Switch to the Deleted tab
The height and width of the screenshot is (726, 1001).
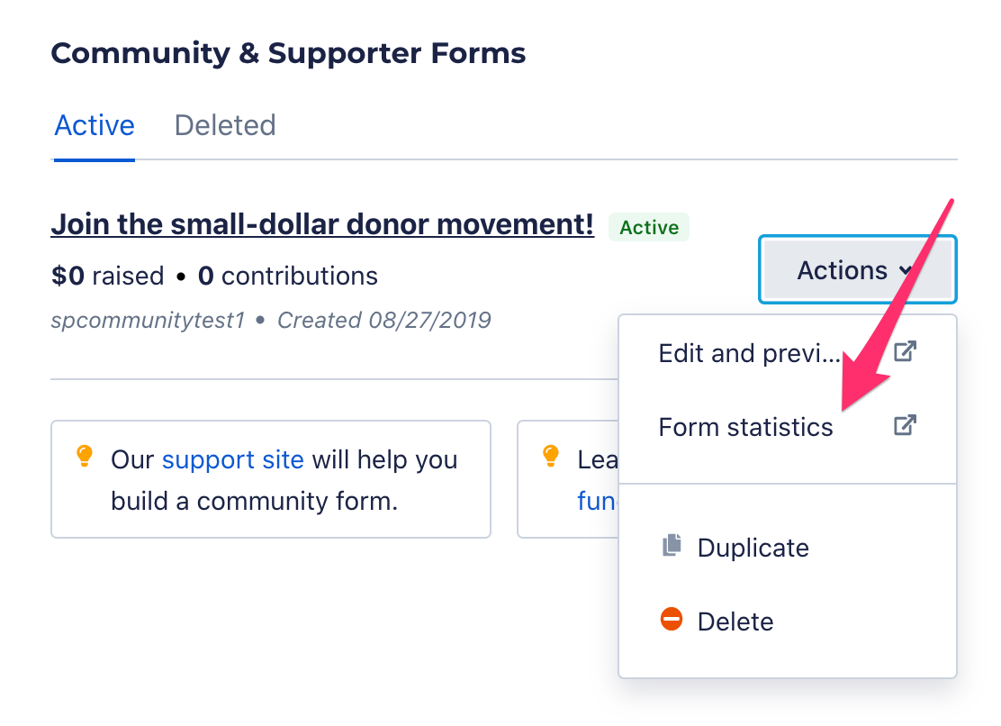[x=225, y=125]
